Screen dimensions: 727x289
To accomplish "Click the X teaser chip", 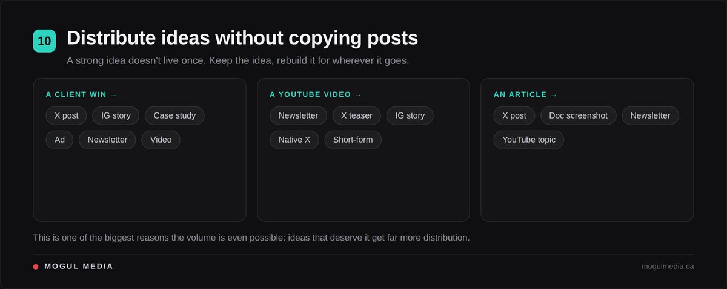I will tap(357, 115).
